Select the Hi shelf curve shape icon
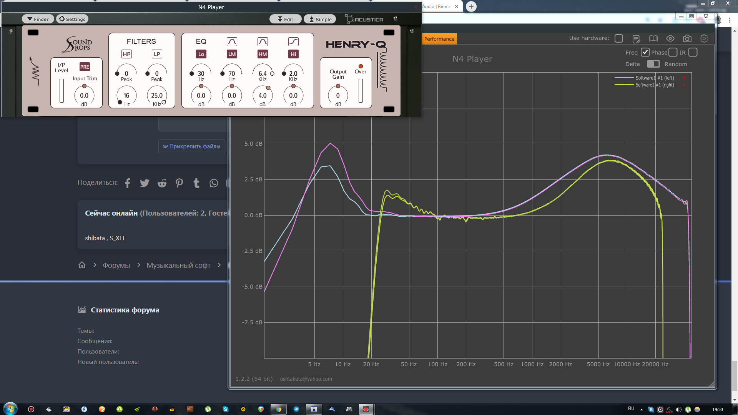The height and width of the screenshot is (415, 738). [293, 41]
